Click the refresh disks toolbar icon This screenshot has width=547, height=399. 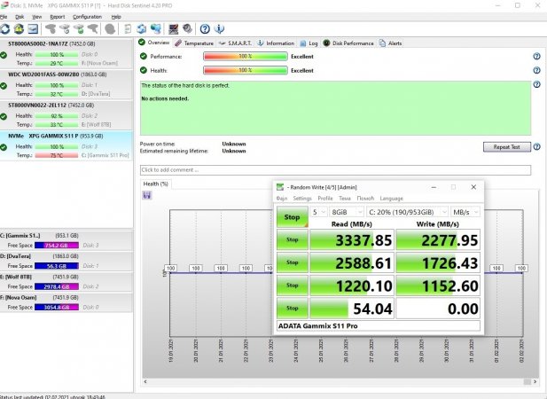pos(5,29)
